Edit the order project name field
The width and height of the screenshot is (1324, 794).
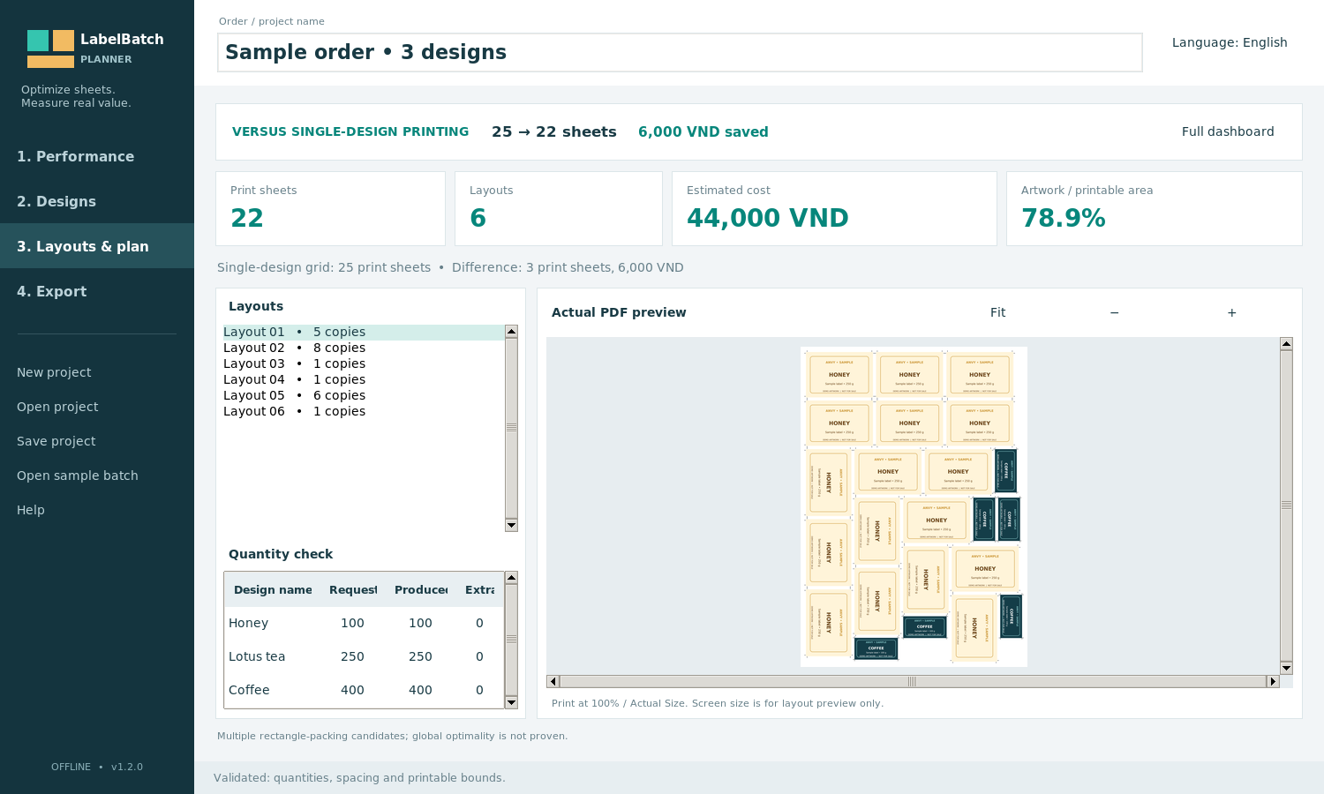680,53
